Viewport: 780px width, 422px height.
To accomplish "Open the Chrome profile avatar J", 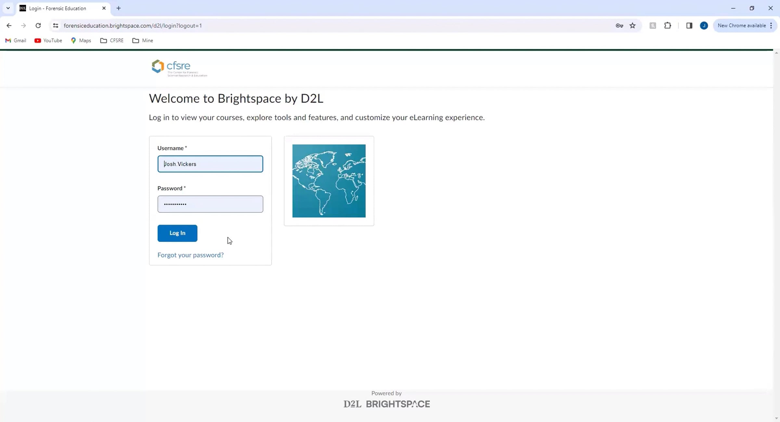I will pos(704,26).
